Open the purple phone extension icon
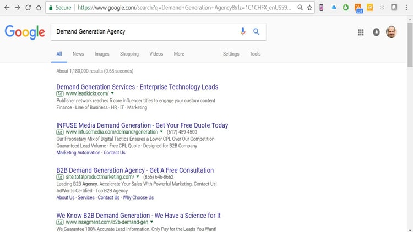 click(x=322, y=8)
